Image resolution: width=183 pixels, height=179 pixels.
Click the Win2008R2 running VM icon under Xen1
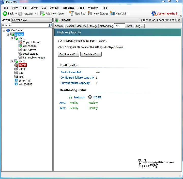(20, 46)
